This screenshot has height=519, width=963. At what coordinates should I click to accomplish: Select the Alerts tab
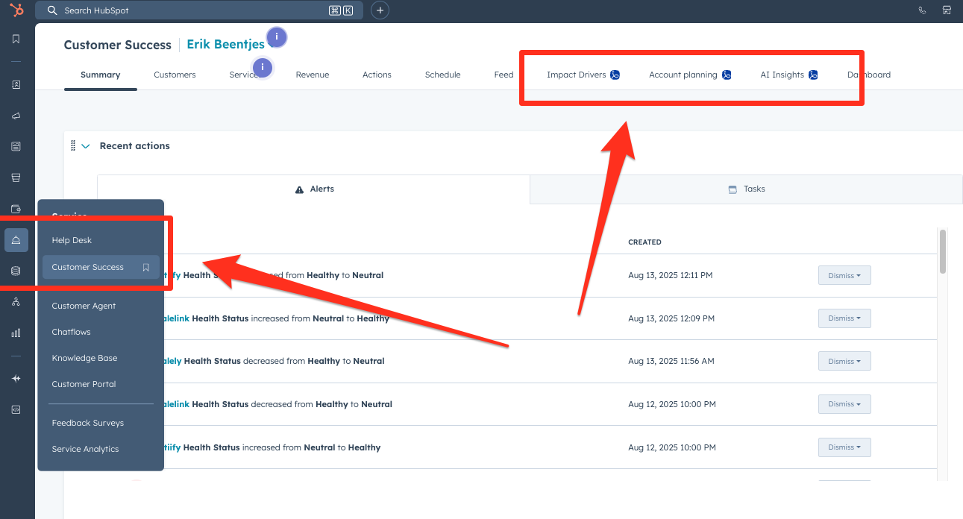tap(313, 189)
